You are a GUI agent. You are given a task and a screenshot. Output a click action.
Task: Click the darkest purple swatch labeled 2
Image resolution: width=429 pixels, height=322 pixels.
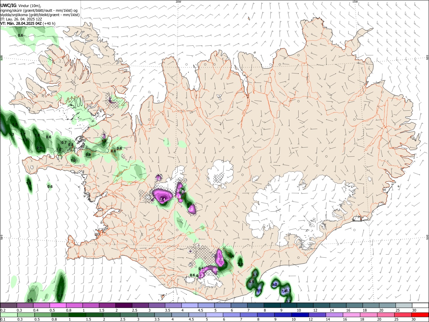coord(124,305)
